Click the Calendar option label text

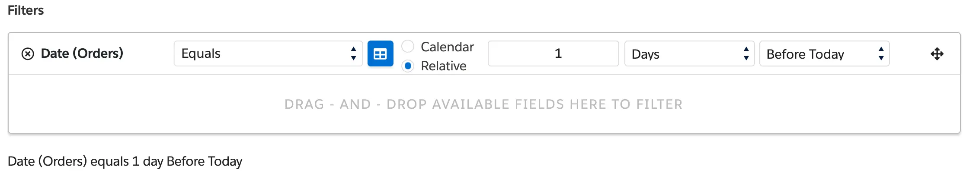click(447, 47)
